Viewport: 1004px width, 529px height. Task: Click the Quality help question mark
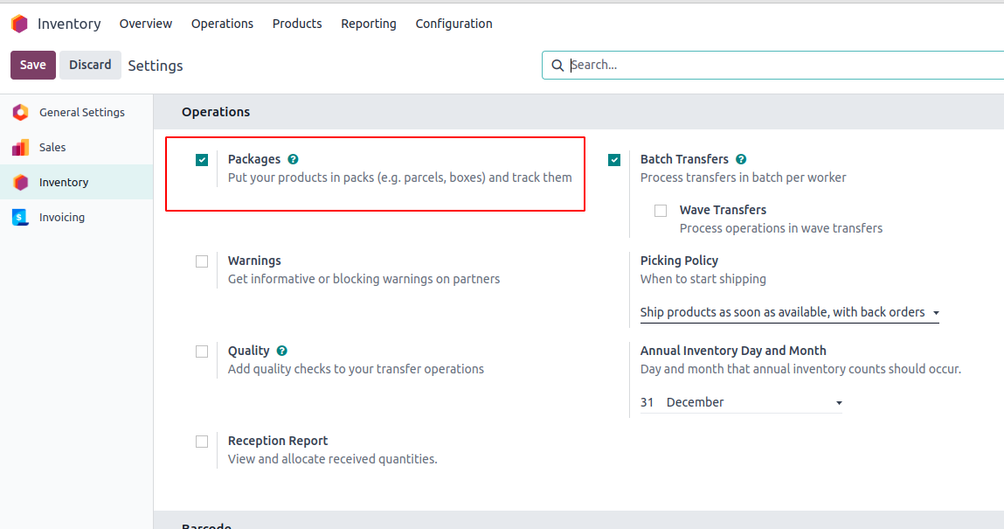tap(282, 351)
